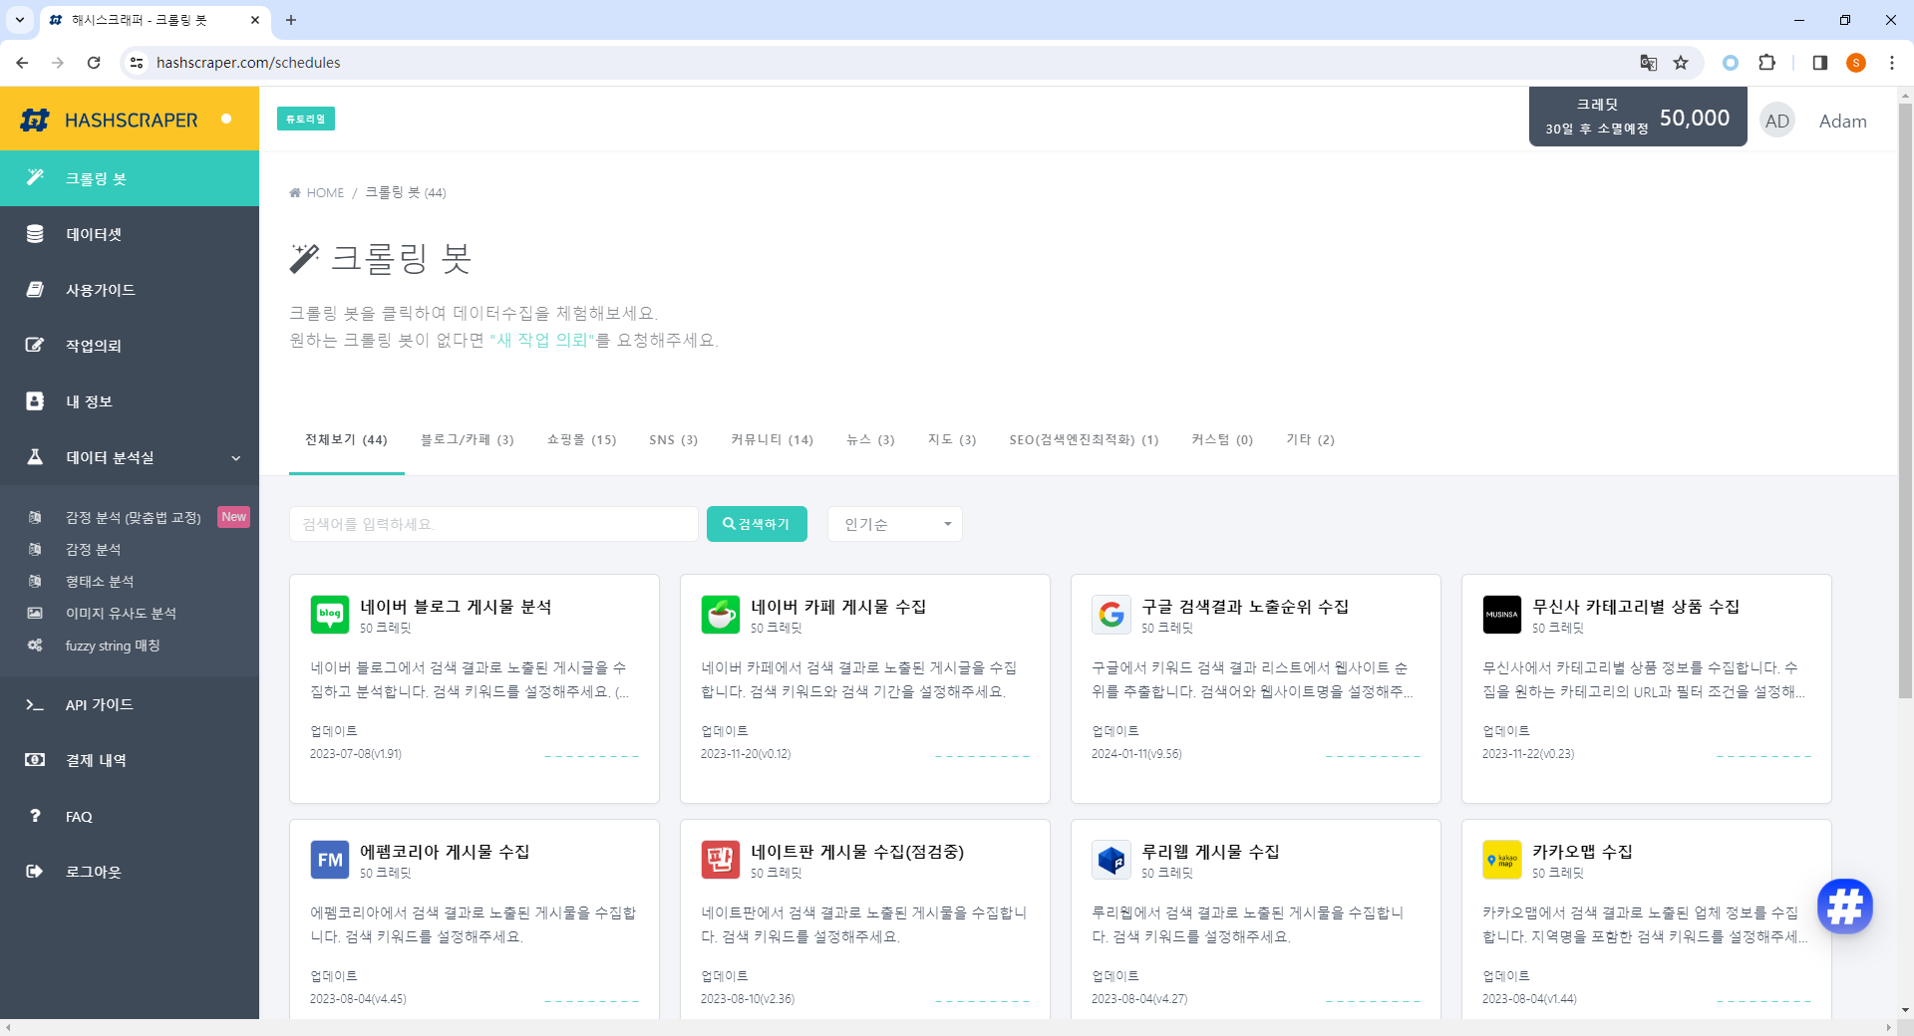Select the 뉴스 (3) tab
Viewport: 1914px width, 1036px height.
pos(870,439)
